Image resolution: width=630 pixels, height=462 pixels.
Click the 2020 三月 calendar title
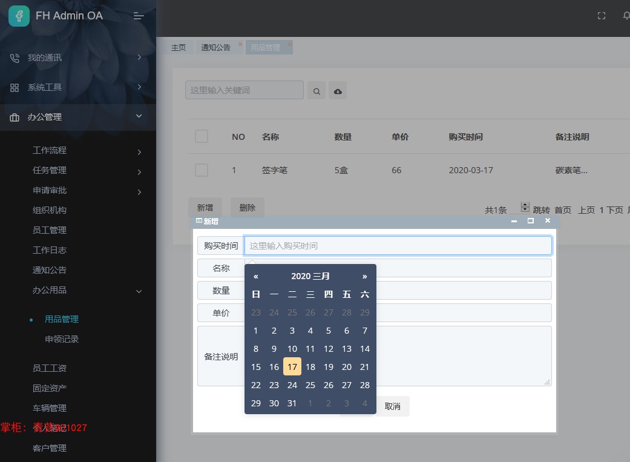[310, 276]
